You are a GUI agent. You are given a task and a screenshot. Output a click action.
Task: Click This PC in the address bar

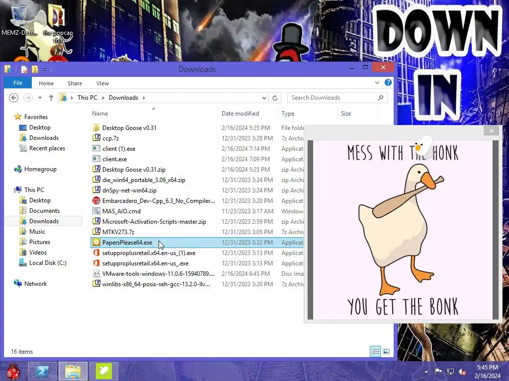coord(87,98)
